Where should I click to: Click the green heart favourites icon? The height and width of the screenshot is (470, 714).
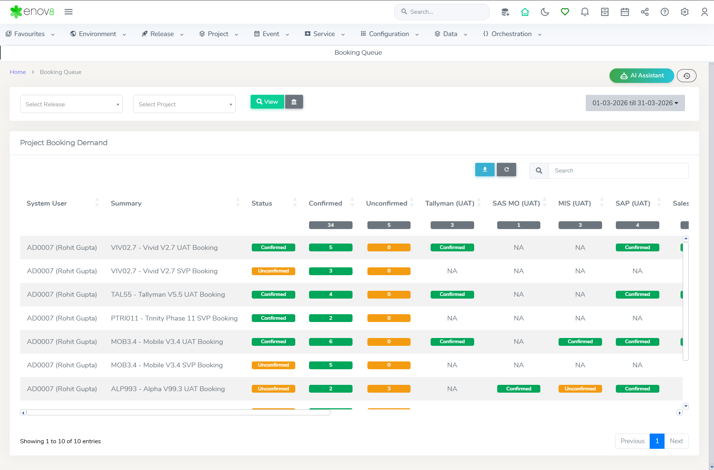point(565,12)
